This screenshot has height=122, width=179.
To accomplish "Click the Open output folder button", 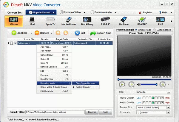I will pos(105,112).
